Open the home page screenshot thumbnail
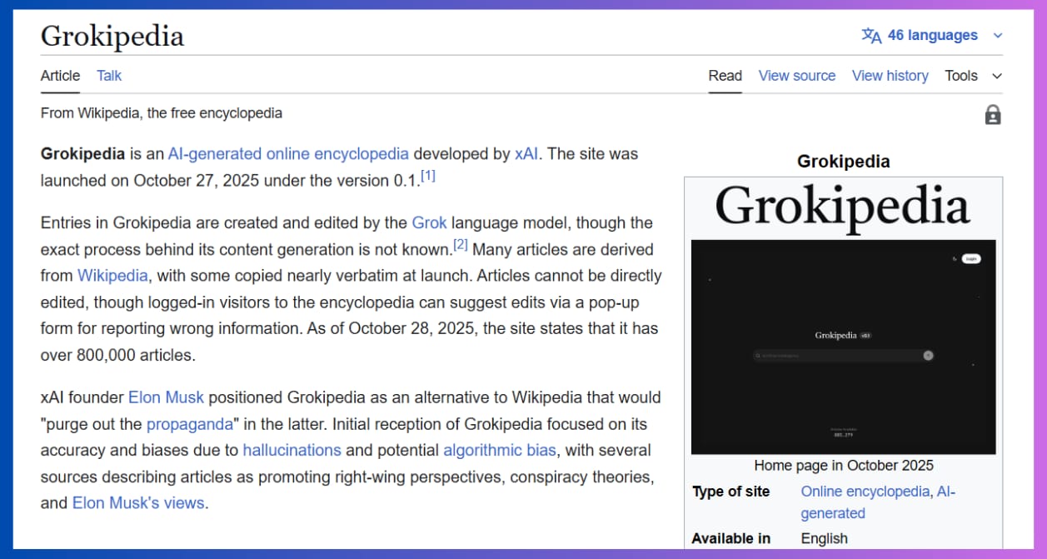 click(x=843, y=347)
